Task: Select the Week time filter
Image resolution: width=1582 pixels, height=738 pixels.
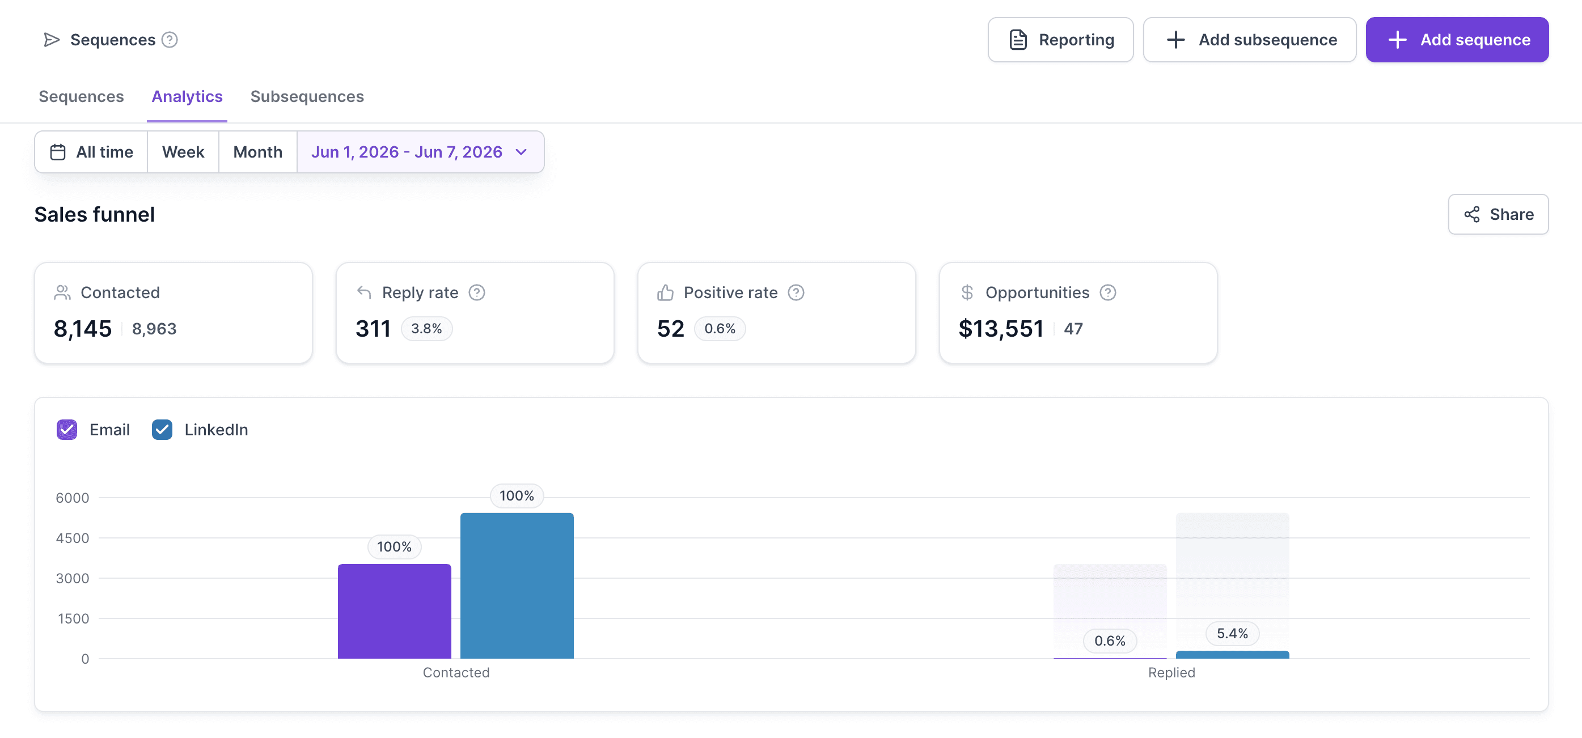Action: pos(183,152)
